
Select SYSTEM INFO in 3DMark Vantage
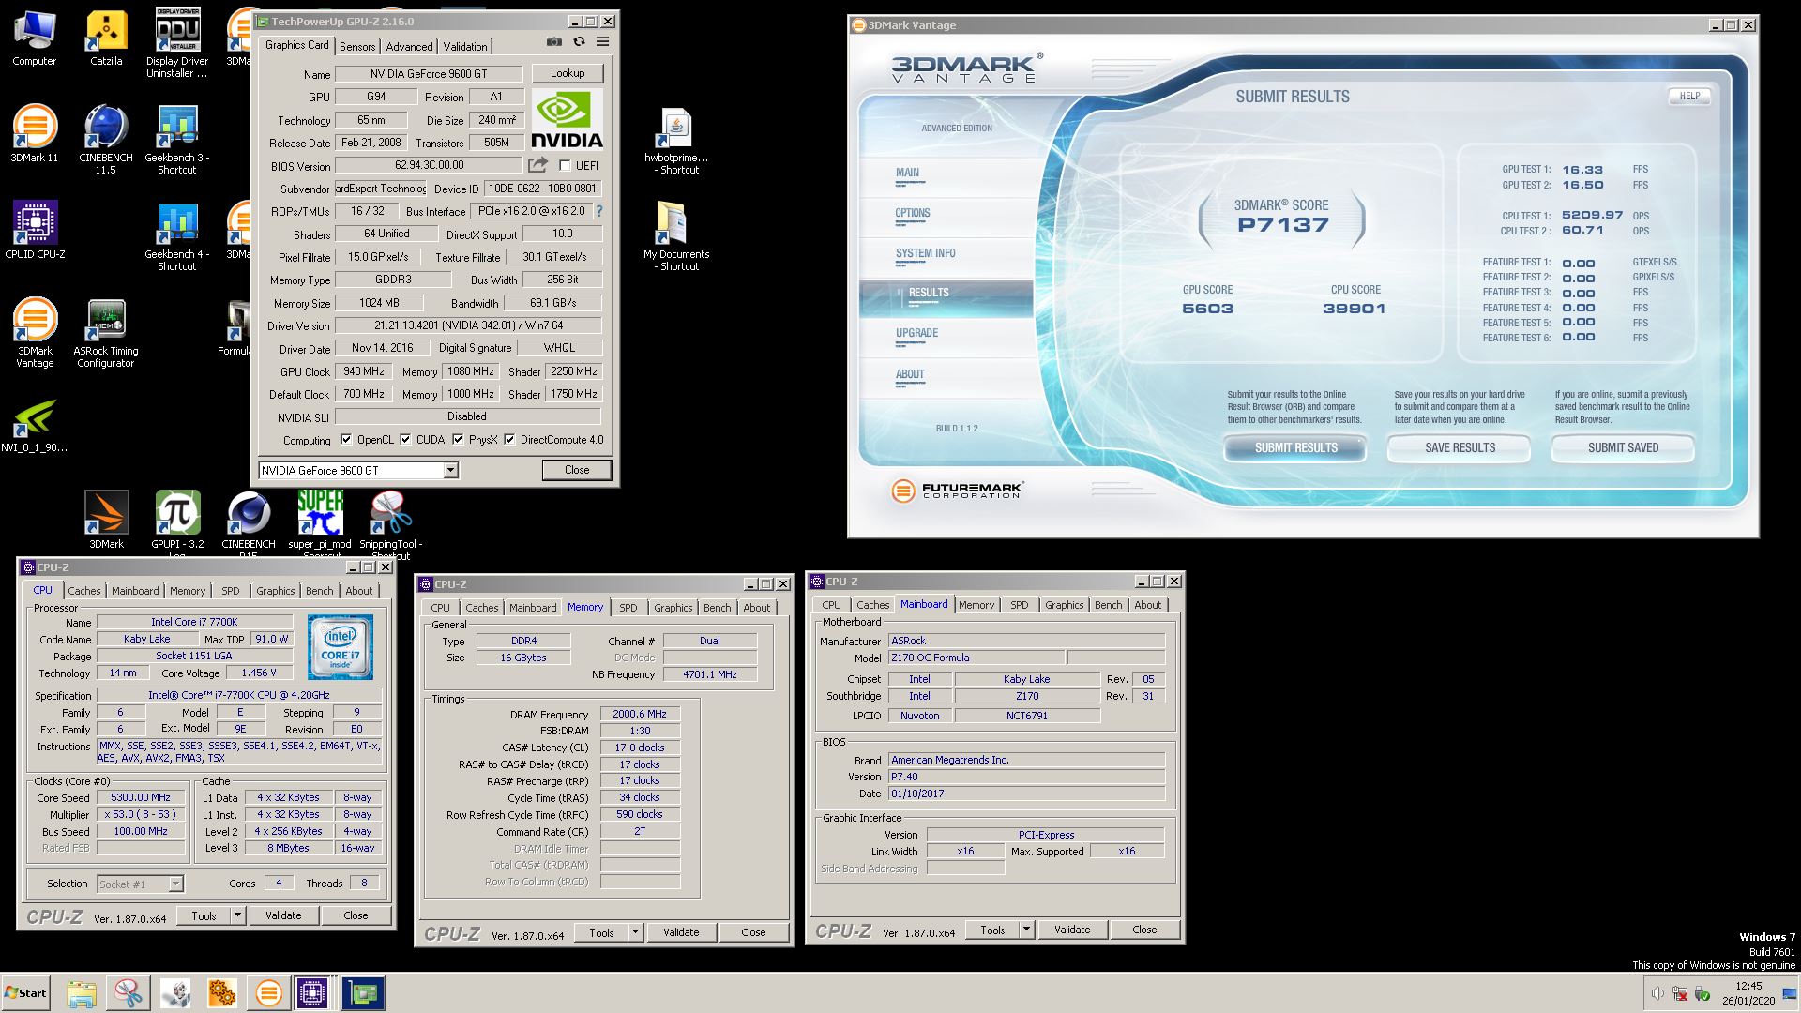tap(925, 254)
